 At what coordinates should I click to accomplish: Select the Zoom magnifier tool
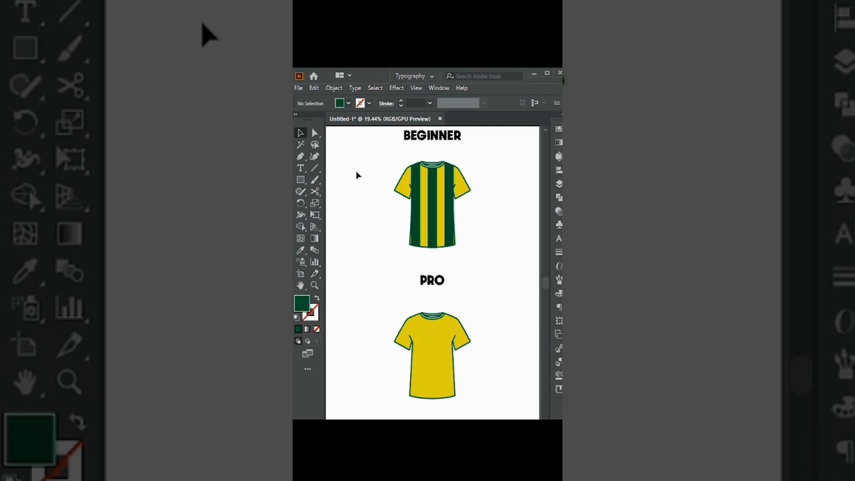point(315,285)
